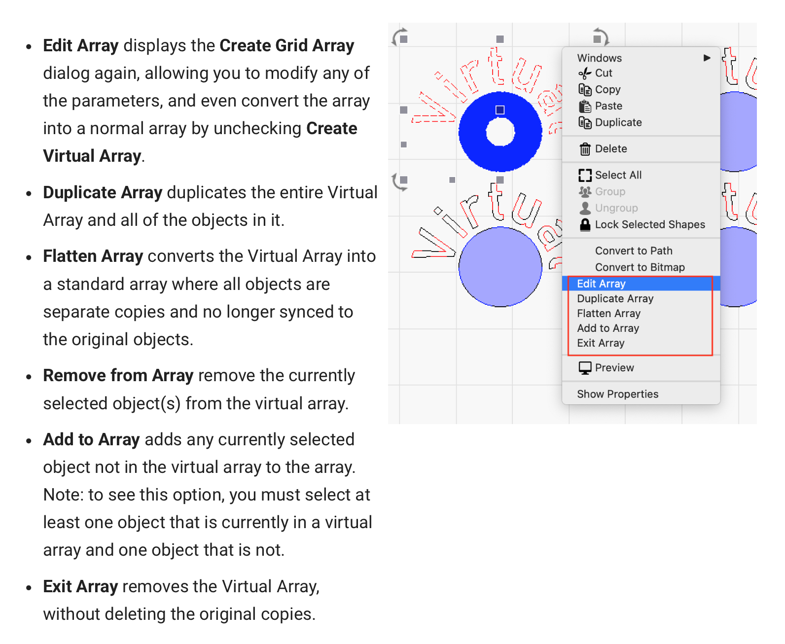This screenshot has width=785, height=644.
Task: Click the Cut scissors icon
Action: point(585,73)
